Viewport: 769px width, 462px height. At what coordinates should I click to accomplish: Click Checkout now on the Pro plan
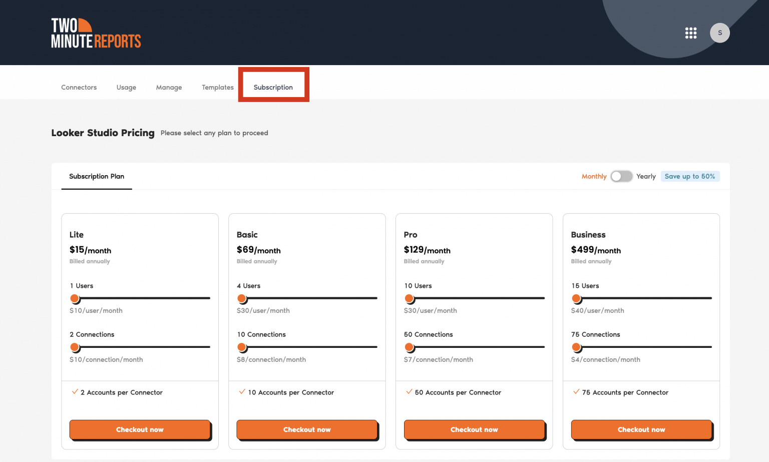[474, 429]
